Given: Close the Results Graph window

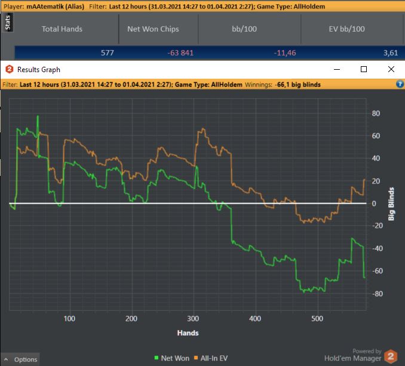Looking at the screenshot, I should [391, 69].
